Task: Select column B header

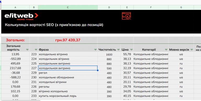Action: pos(34,7)
